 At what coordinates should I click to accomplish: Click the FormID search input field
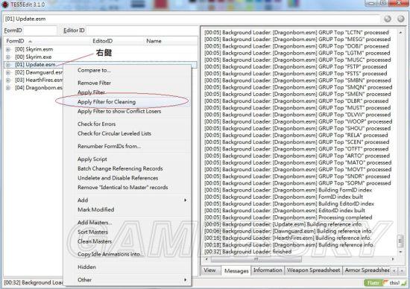tap(40, 31)
